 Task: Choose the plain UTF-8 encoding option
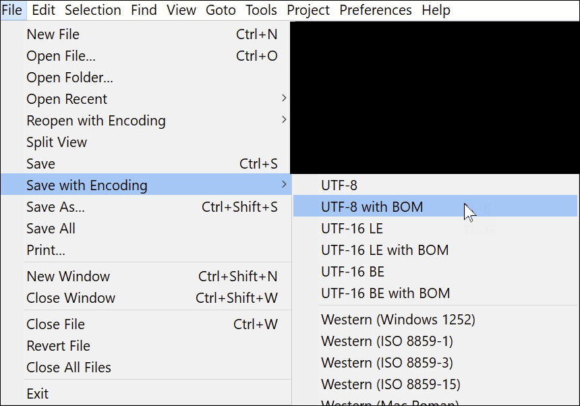click(x=339, y=185)
